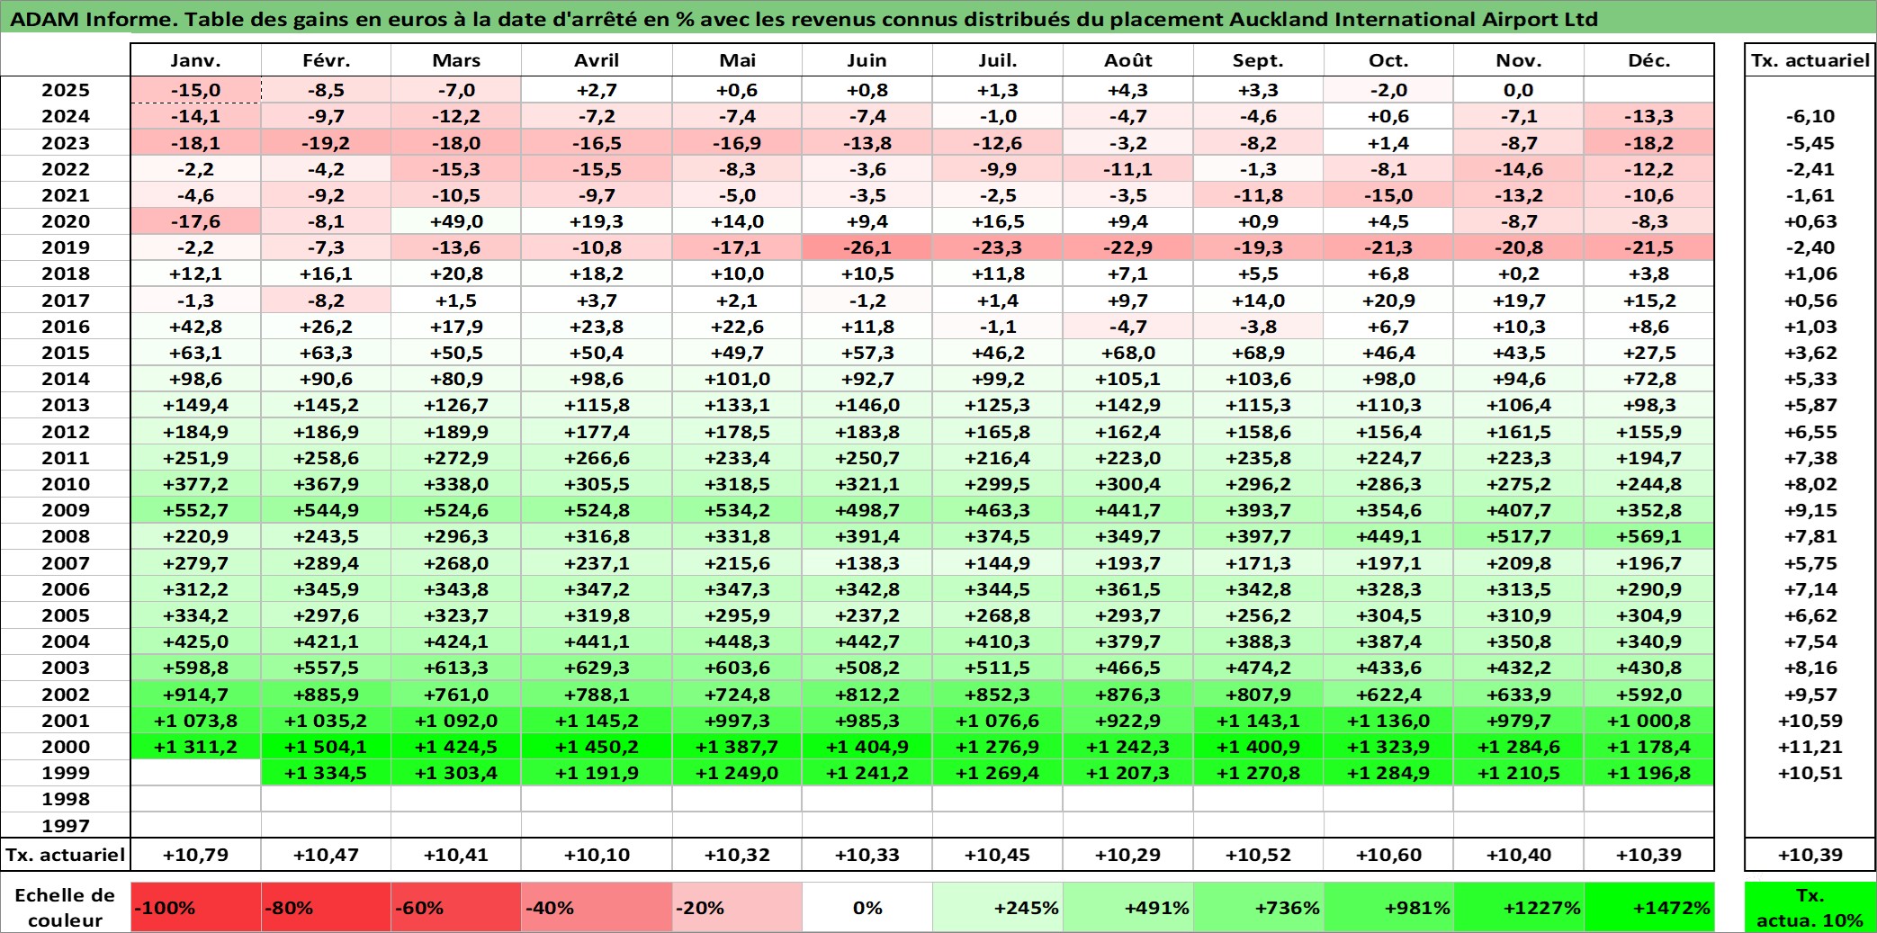Click the 'Août' column header
This screenshot has width=1877, height=933.
[x=1128, y=60]
